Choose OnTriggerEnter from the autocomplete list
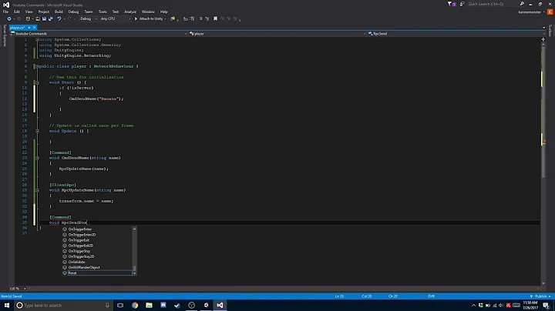Viewport: 555px width, 311px height. (x=80, y=229)
